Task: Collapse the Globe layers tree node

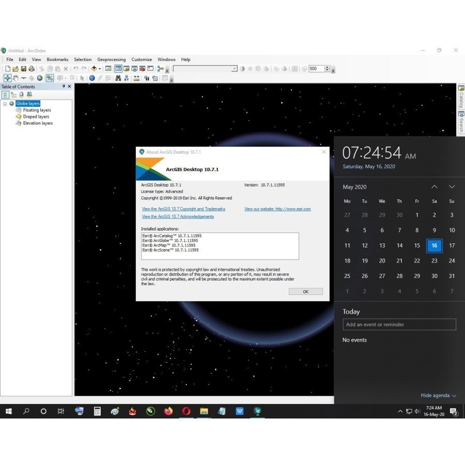Action: (x=5, y=104)
